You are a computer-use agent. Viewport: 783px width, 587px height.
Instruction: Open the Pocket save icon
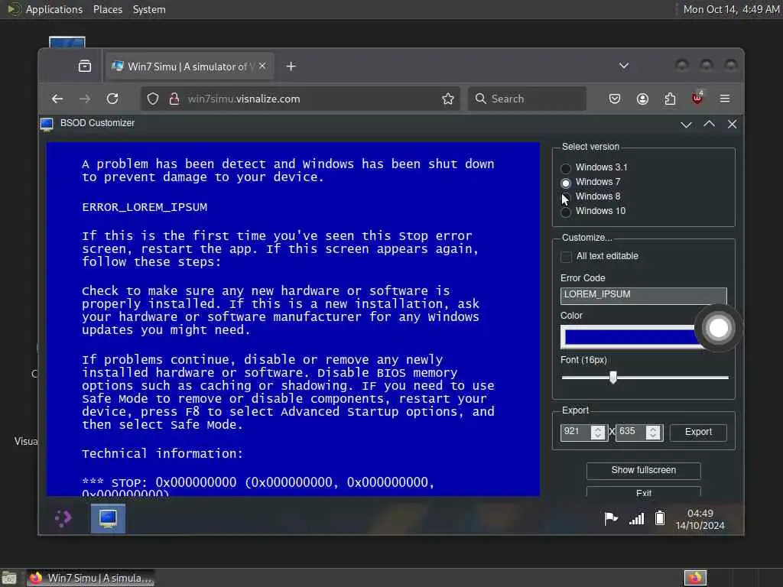click(x=615, y=99)
